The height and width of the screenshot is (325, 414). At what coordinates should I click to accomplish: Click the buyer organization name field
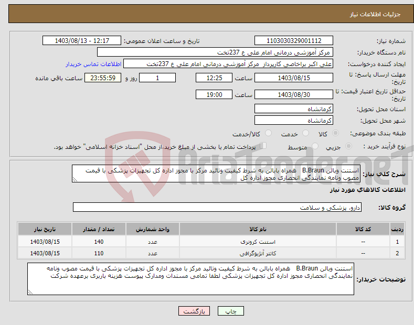[x=215, y=52]
